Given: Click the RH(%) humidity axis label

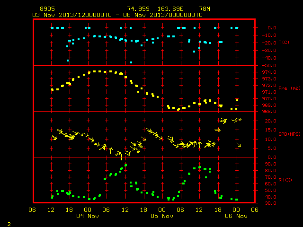Looking at the screenshot, I should [285, 180].
